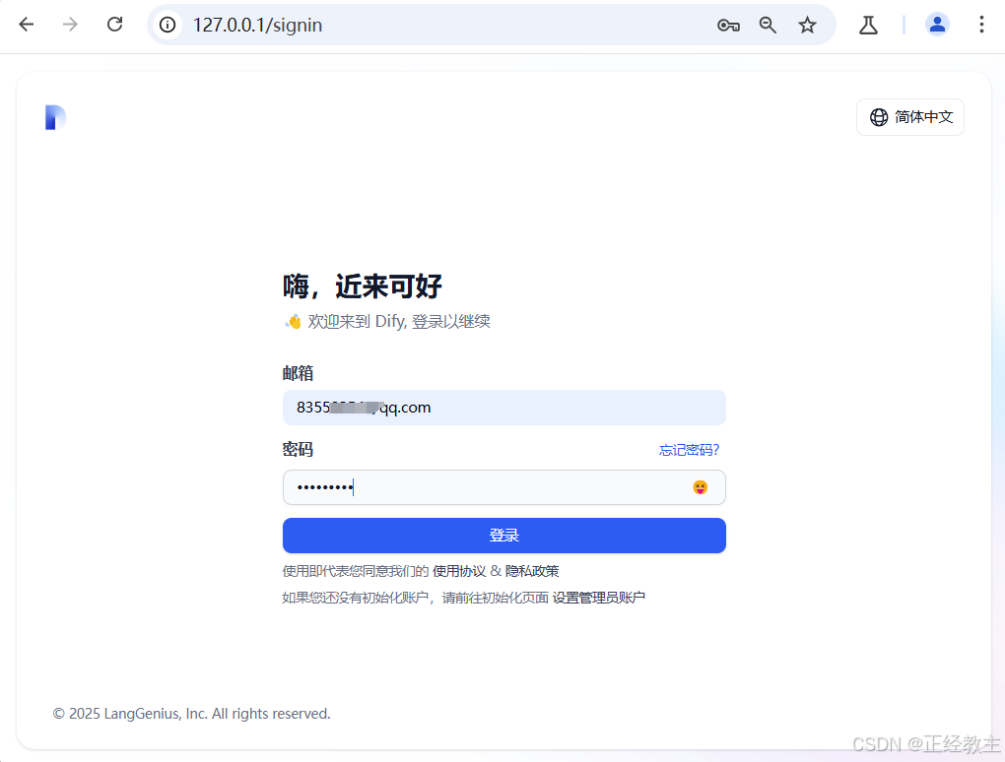Screen dimensions: 1005x762
Task: Open the saved passwords key icon
Action: 728,25
